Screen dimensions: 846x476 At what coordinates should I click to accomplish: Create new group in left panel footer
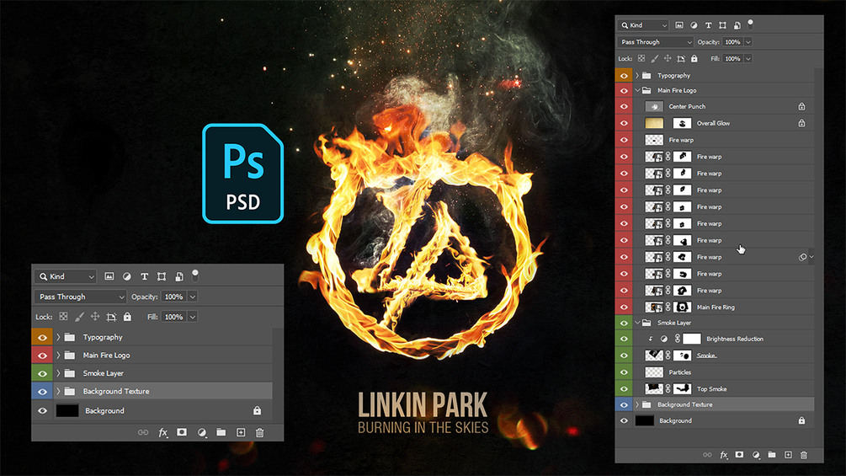pyautogui.click(x=221, y=432)
